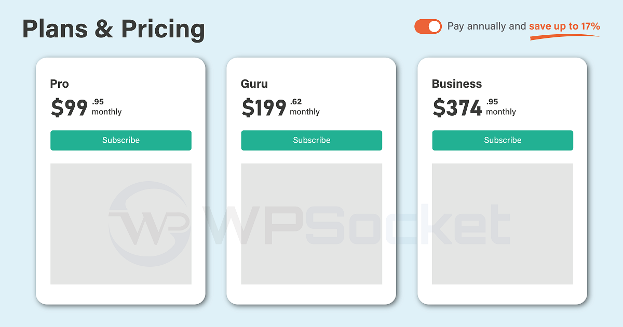This screenshot has width=623, height=327.
Task: Click 'monthly' label under Pro price
Action: pos(107,112)
